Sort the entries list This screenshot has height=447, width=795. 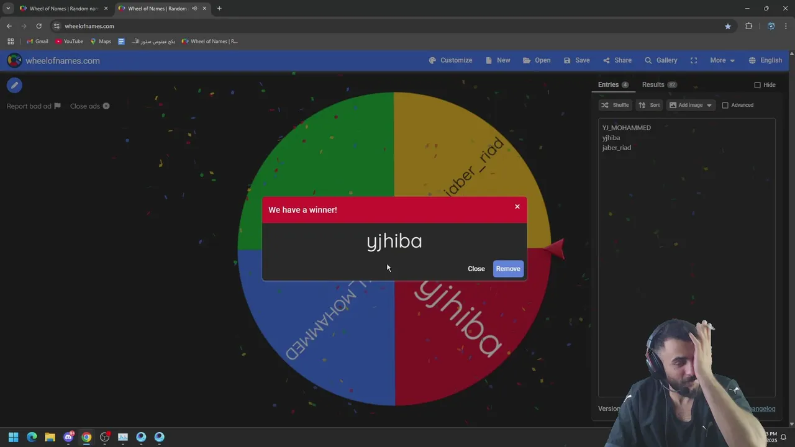coord(649,105)
